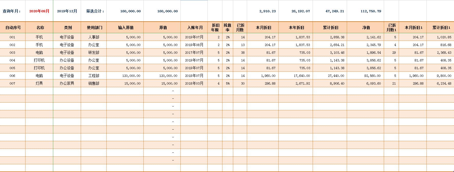Viewport: 454px width, 172px height.
Task: Click the 查询年月 label
Action: pyautogui.click(x=12, y=11)
